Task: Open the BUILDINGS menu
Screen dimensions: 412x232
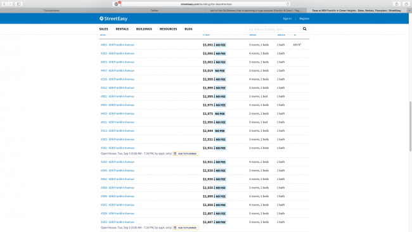Action: [x=144, y=29]
